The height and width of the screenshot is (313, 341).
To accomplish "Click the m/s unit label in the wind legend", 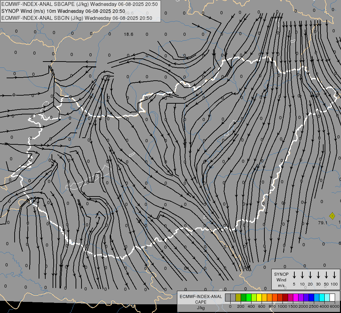I will [x=281, y=286].
